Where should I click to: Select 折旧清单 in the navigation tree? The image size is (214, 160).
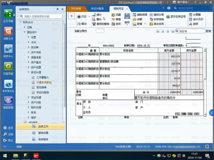click(41, 87)
